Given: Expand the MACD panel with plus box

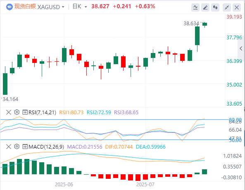Looking at the screenshot, I should [x=25, y=147].
